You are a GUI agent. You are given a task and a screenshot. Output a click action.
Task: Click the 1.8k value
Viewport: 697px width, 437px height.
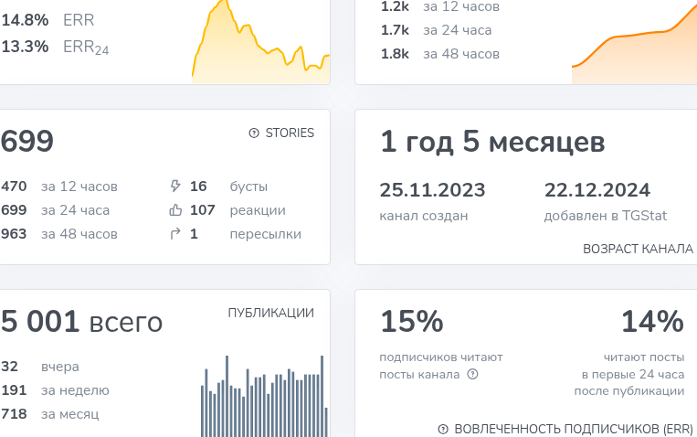(x=395, y=54)
